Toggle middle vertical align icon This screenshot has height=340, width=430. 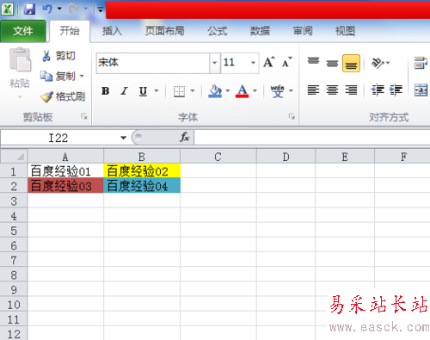click(332, 63)
